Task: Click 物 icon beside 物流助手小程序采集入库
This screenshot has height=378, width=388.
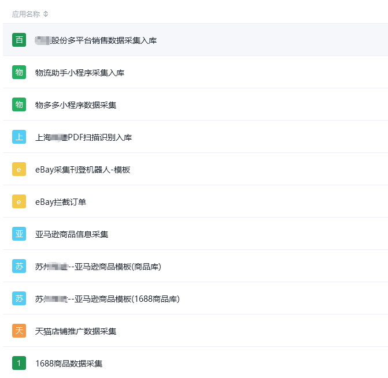Action: 19,72
